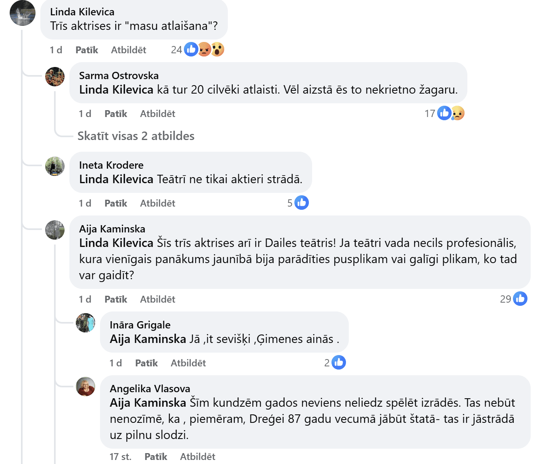Image resolution: width=546 pixels, height=464 pixels.
Task: Toggle Patīk on Aija Kaminska's reply
Action: (x=116, y=299)
